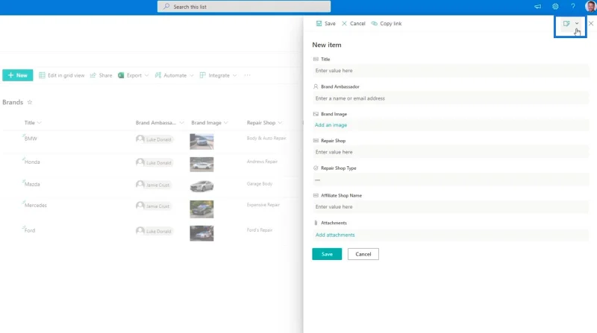This screenshot has width=597, height=333.
Task: Click the grid view table icon
Action: 42,75
